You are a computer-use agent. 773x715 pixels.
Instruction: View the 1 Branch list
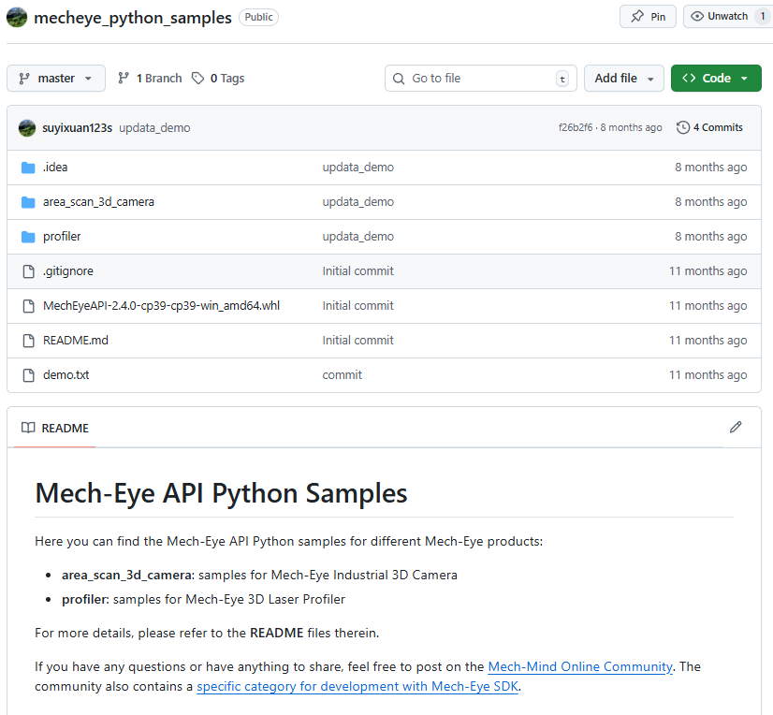pos(150,79)
